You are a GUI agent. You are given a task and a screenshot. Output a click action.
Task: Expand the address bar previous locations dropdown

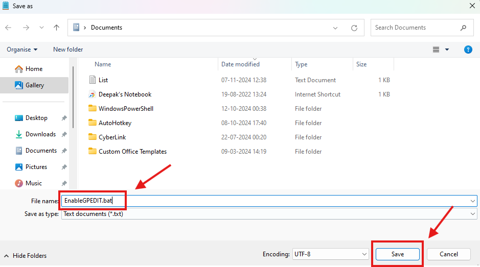pyautogui.click(x=335, y=28)
